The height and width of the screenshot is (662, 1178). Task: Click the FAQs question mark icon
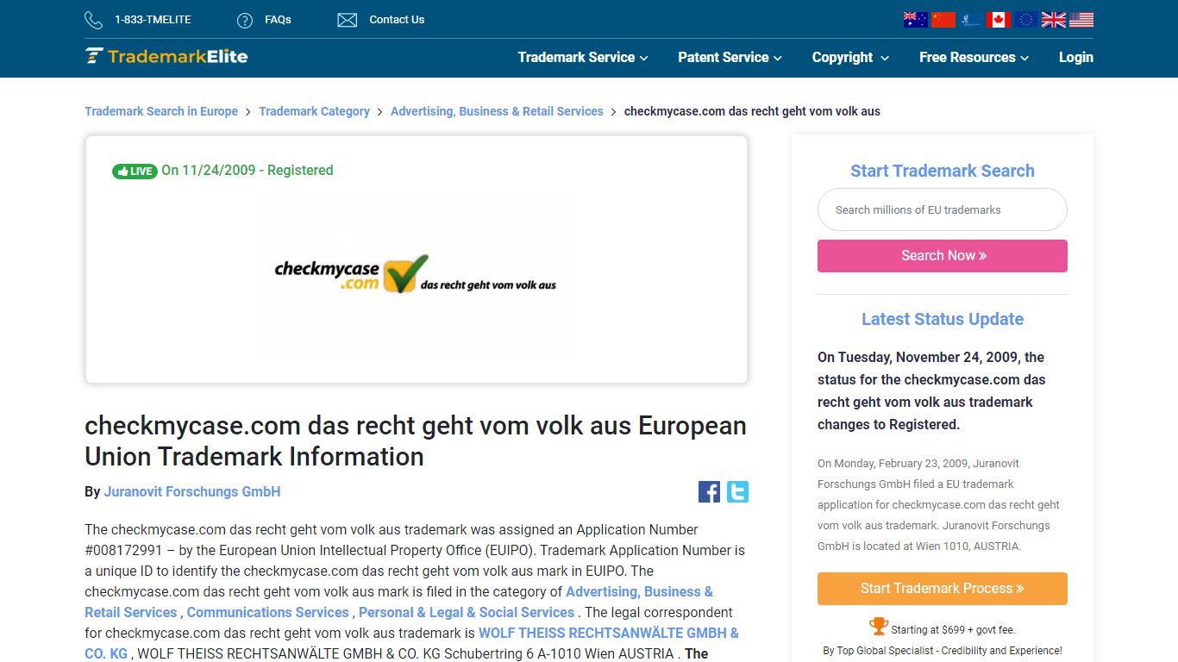(245, 20)
